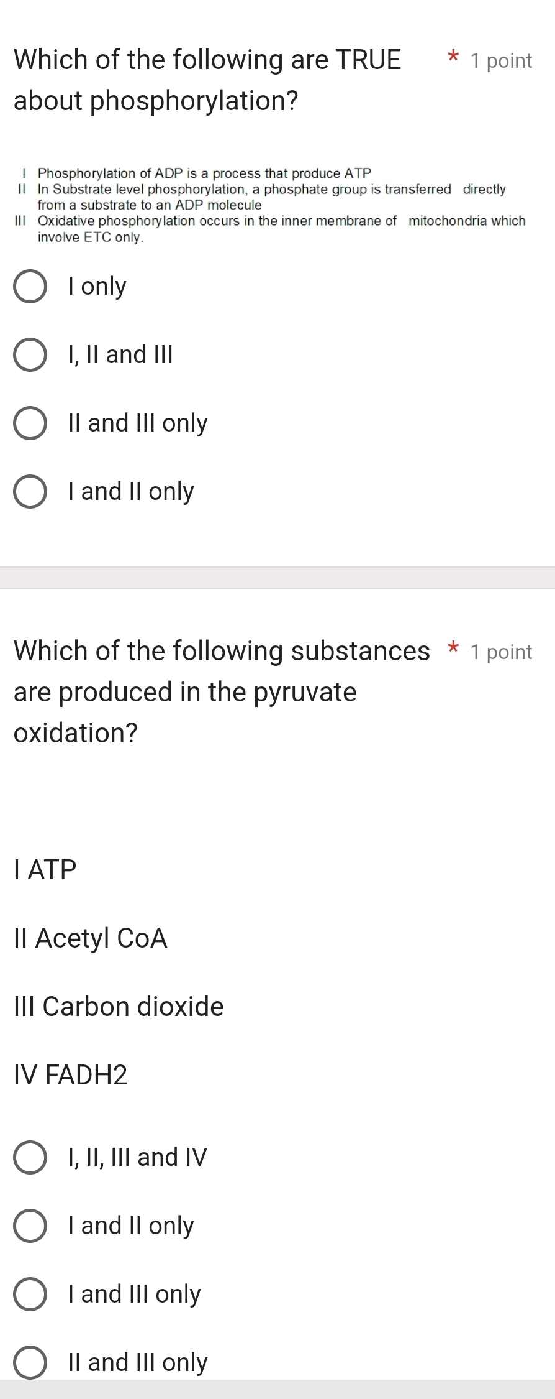Click the red asterisk on the phosphorylation question

tap(453, 59)
